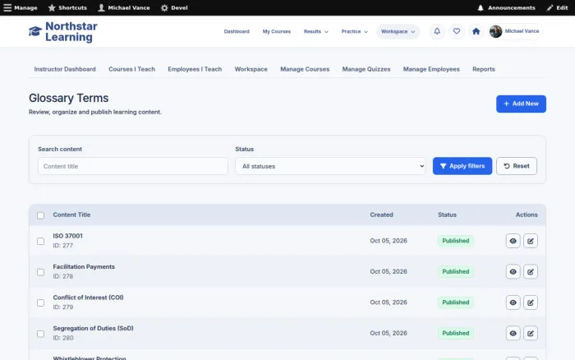Expand the Practice dropdown menu

(354, 31)
